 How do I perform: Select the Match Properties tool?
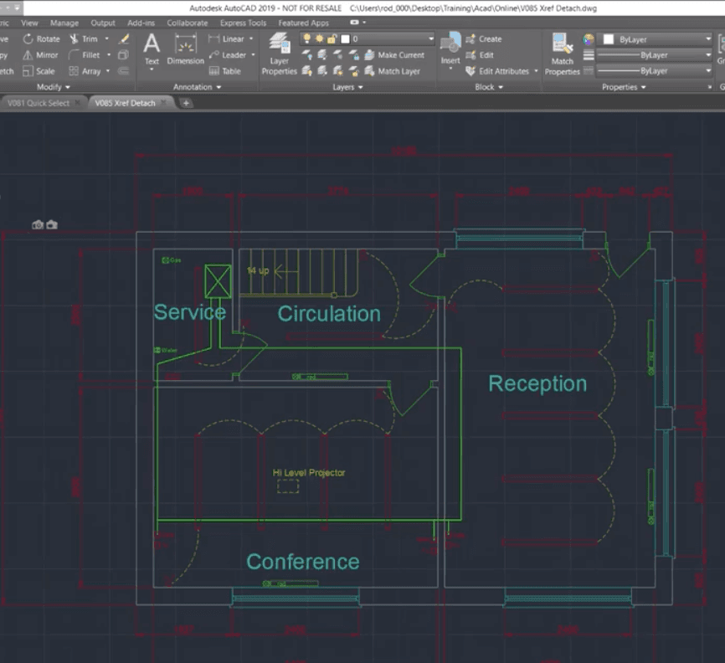click(563, 54)
